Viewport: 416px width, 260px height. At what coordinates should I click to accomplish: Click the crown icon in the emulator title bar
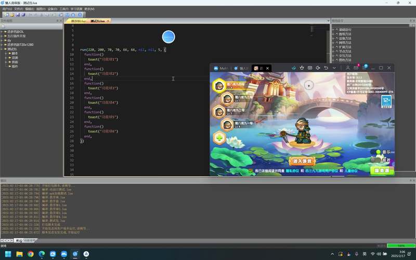point(302,68)
